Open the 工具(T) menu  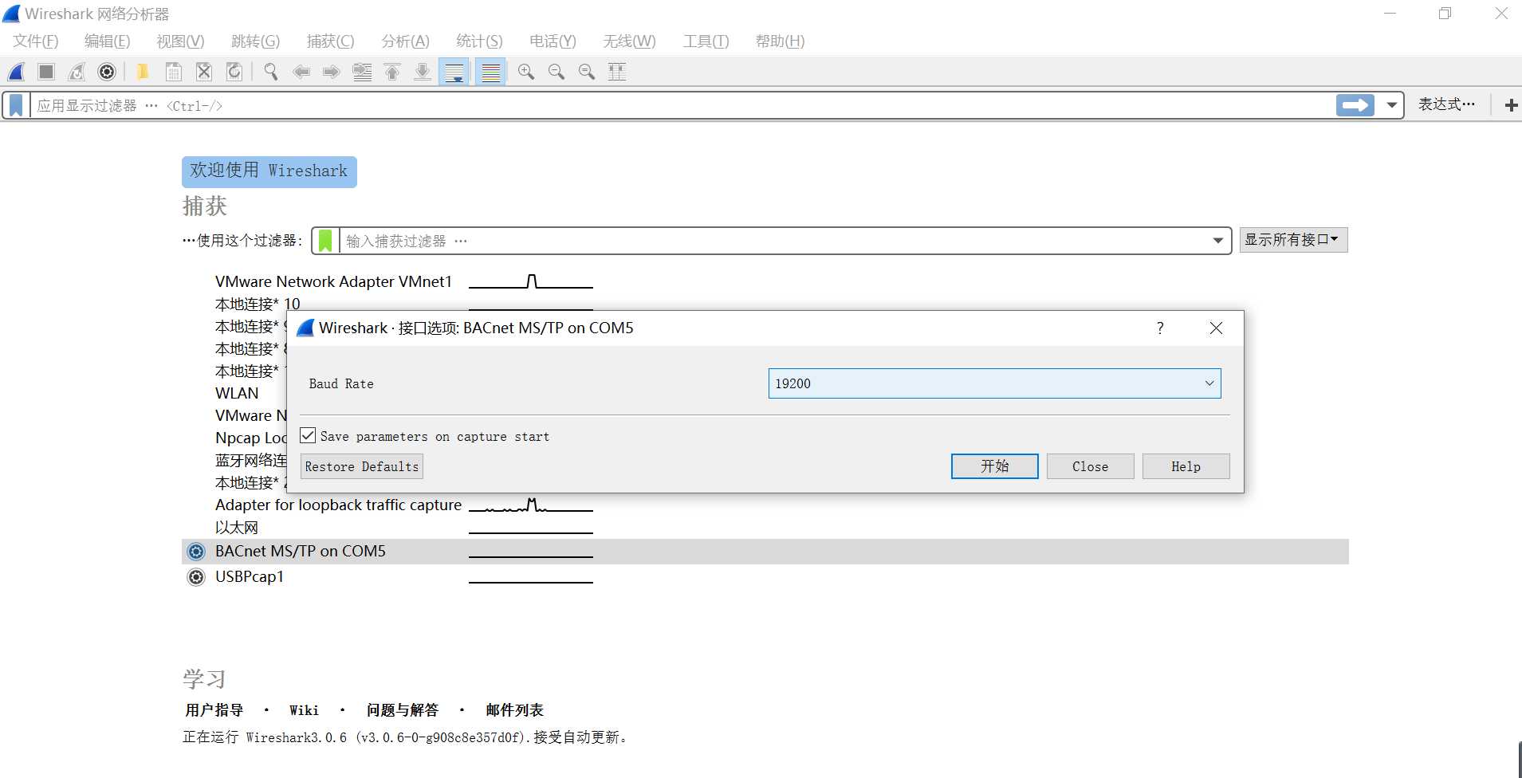[x=706, y=41]
